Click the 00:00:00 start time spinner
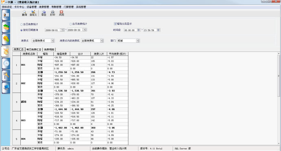Viewport: 281px width, 151px height. coord(139,30)
